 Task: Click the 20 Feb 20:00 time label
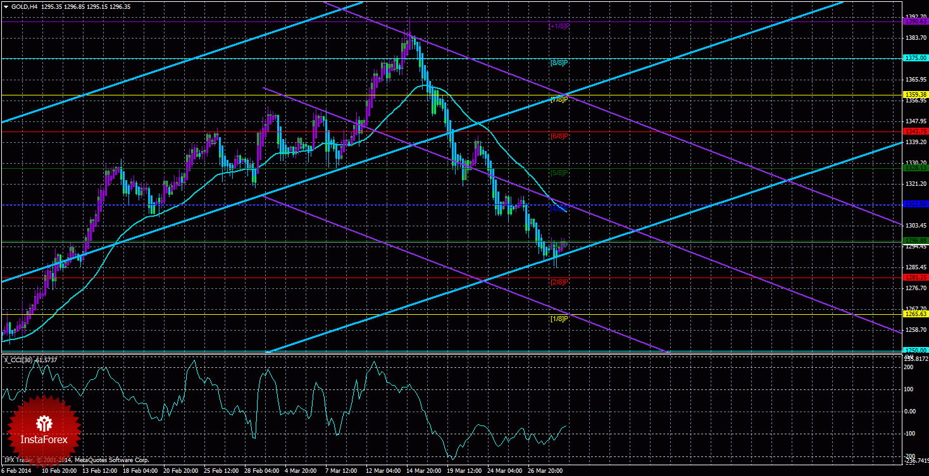click(x=182, y=471)
